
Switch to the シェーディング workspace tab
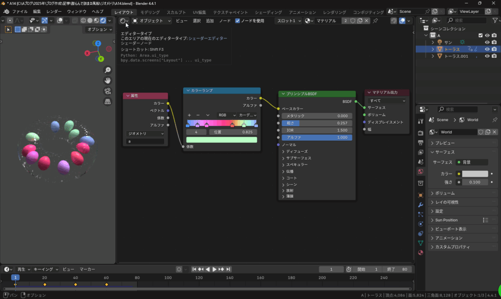click(269, 12)
